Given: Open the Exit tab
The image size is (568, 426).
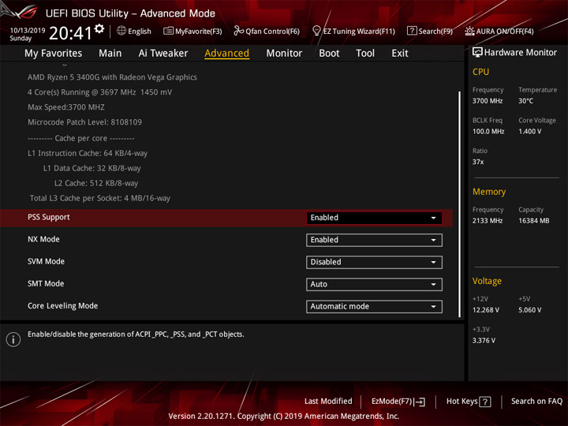Looking at the screenshot, I should [x=400, y=54].
